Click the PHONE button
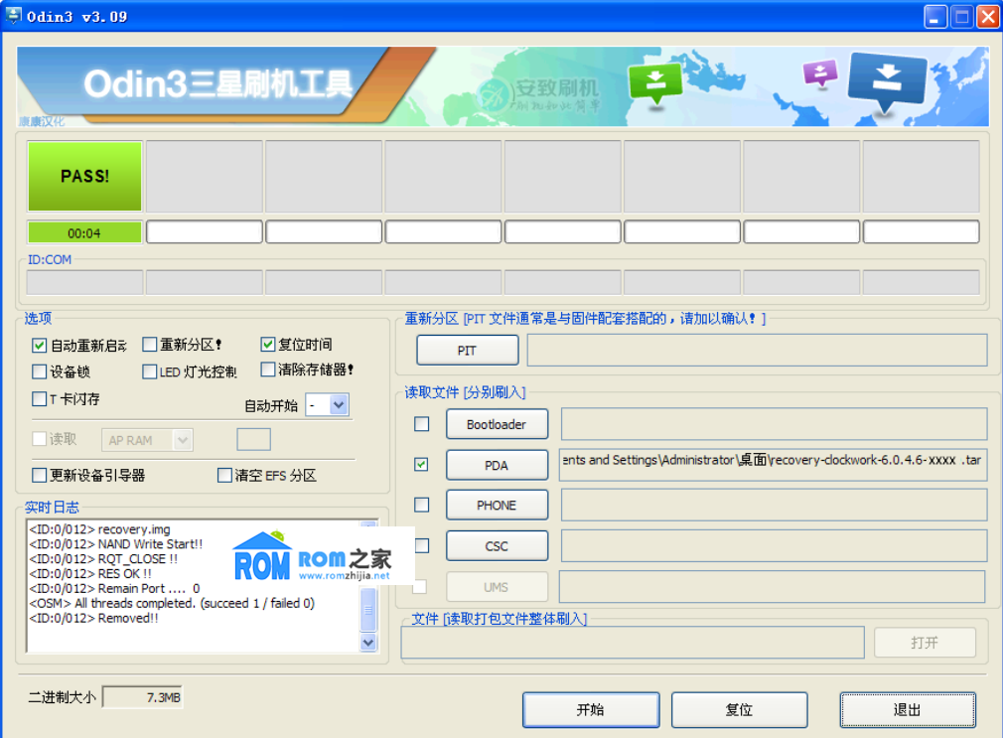1003x738 pixels. coord(497,505)
